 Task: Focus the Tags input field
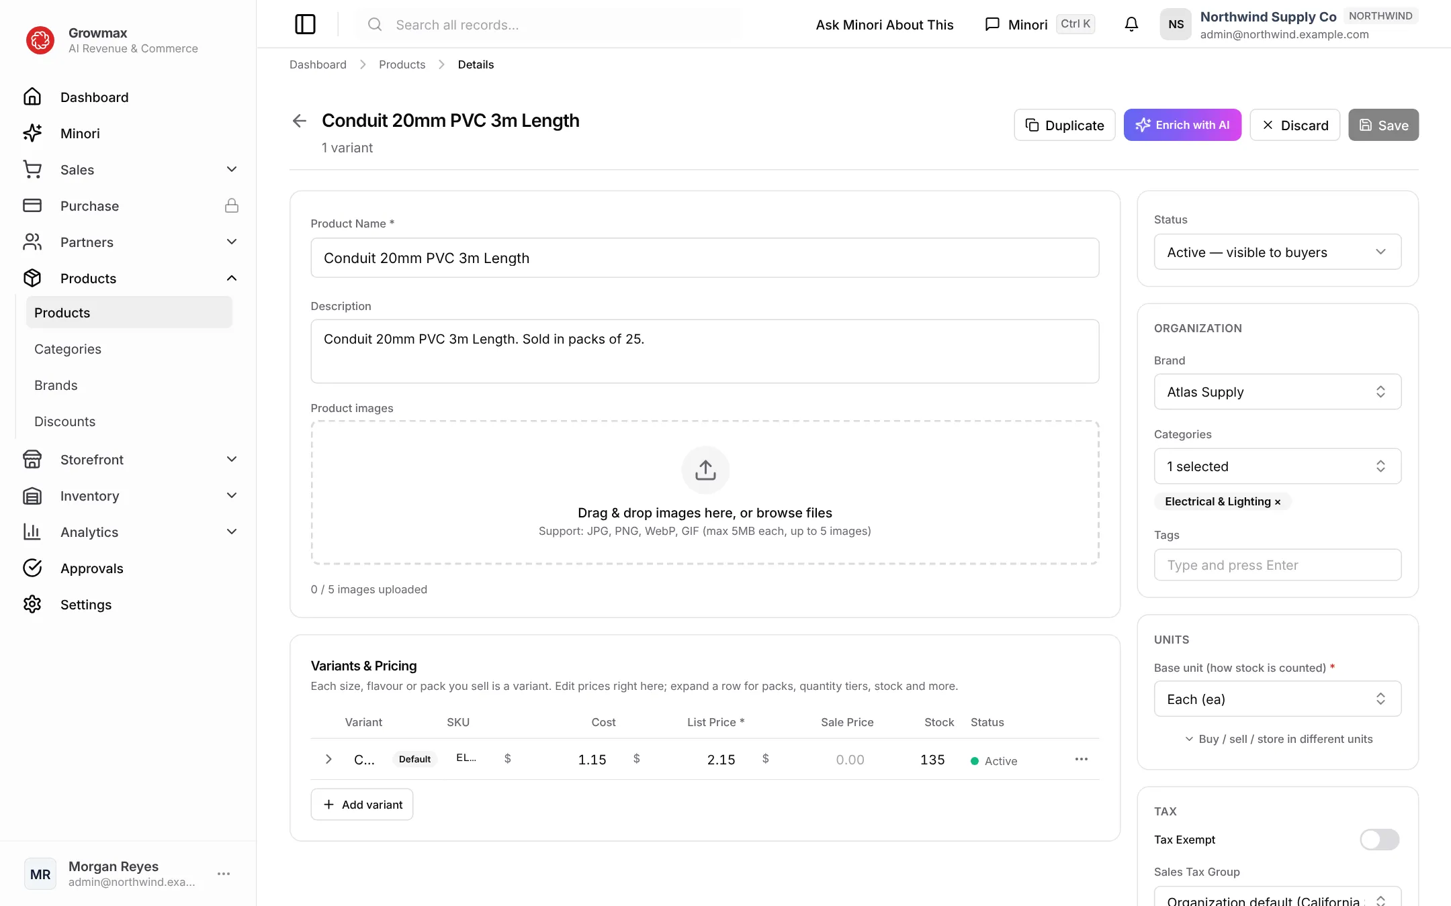pos(1278,564)
